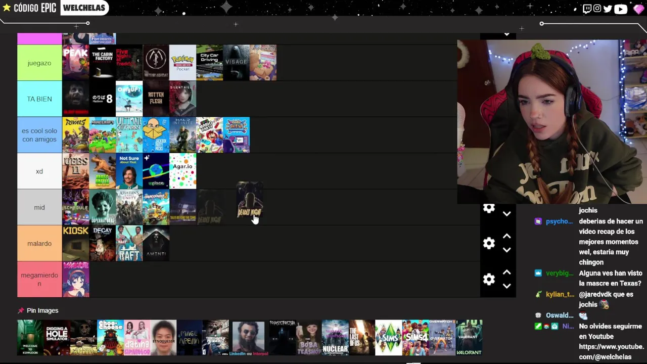Click the Mario Party tile
The image size is (647, 364).
pyautogui.click(x=209, y=135)
